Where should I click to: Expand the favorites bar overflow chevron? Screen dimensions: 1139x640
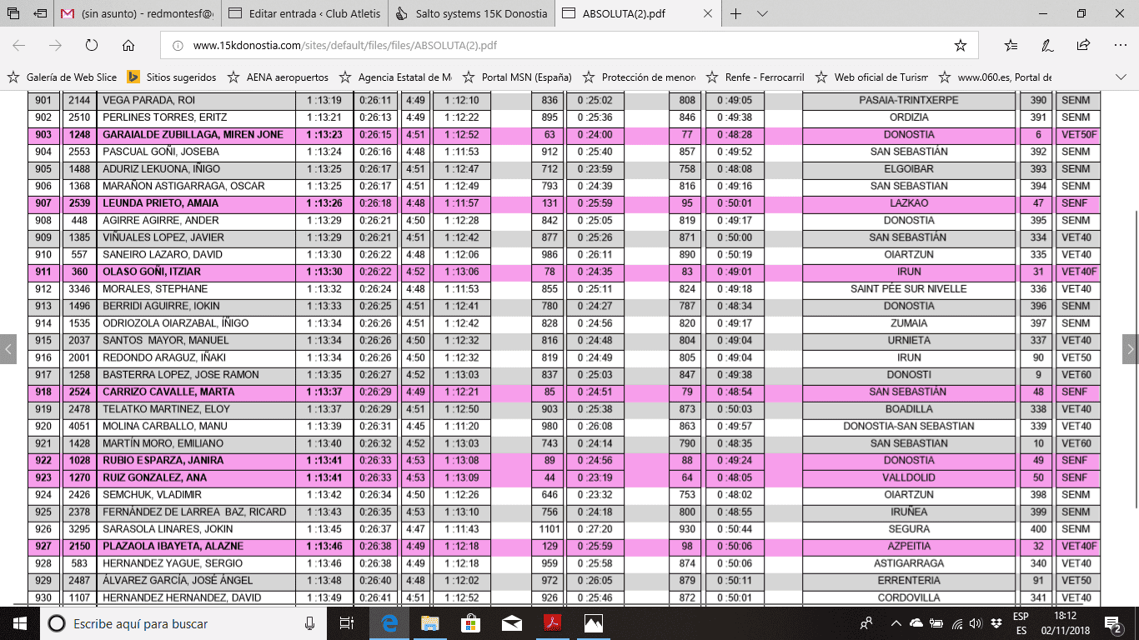[x=1120, y=77]
